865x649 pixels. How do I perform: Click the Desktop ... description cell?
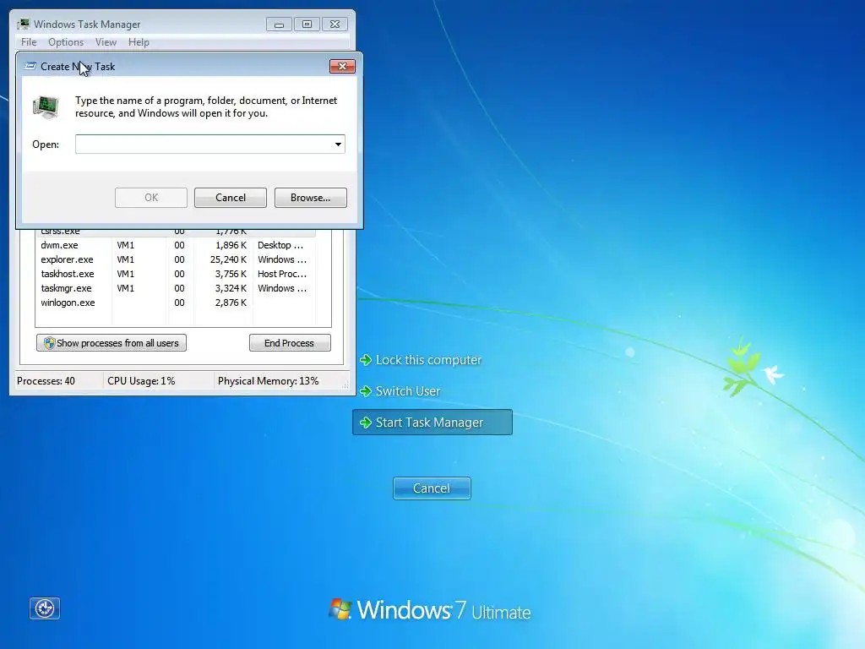tap(280, 245)
